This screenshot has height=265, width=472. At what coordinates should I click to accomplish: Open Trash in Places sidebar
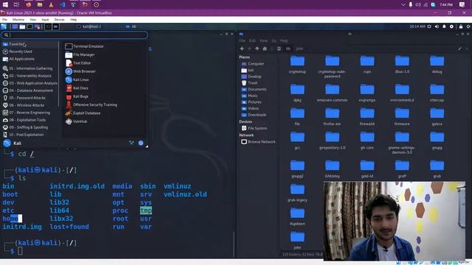(x=249, y=83)
